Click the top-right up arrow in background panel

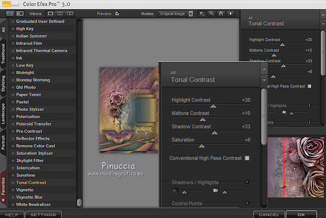pos(323,15)
